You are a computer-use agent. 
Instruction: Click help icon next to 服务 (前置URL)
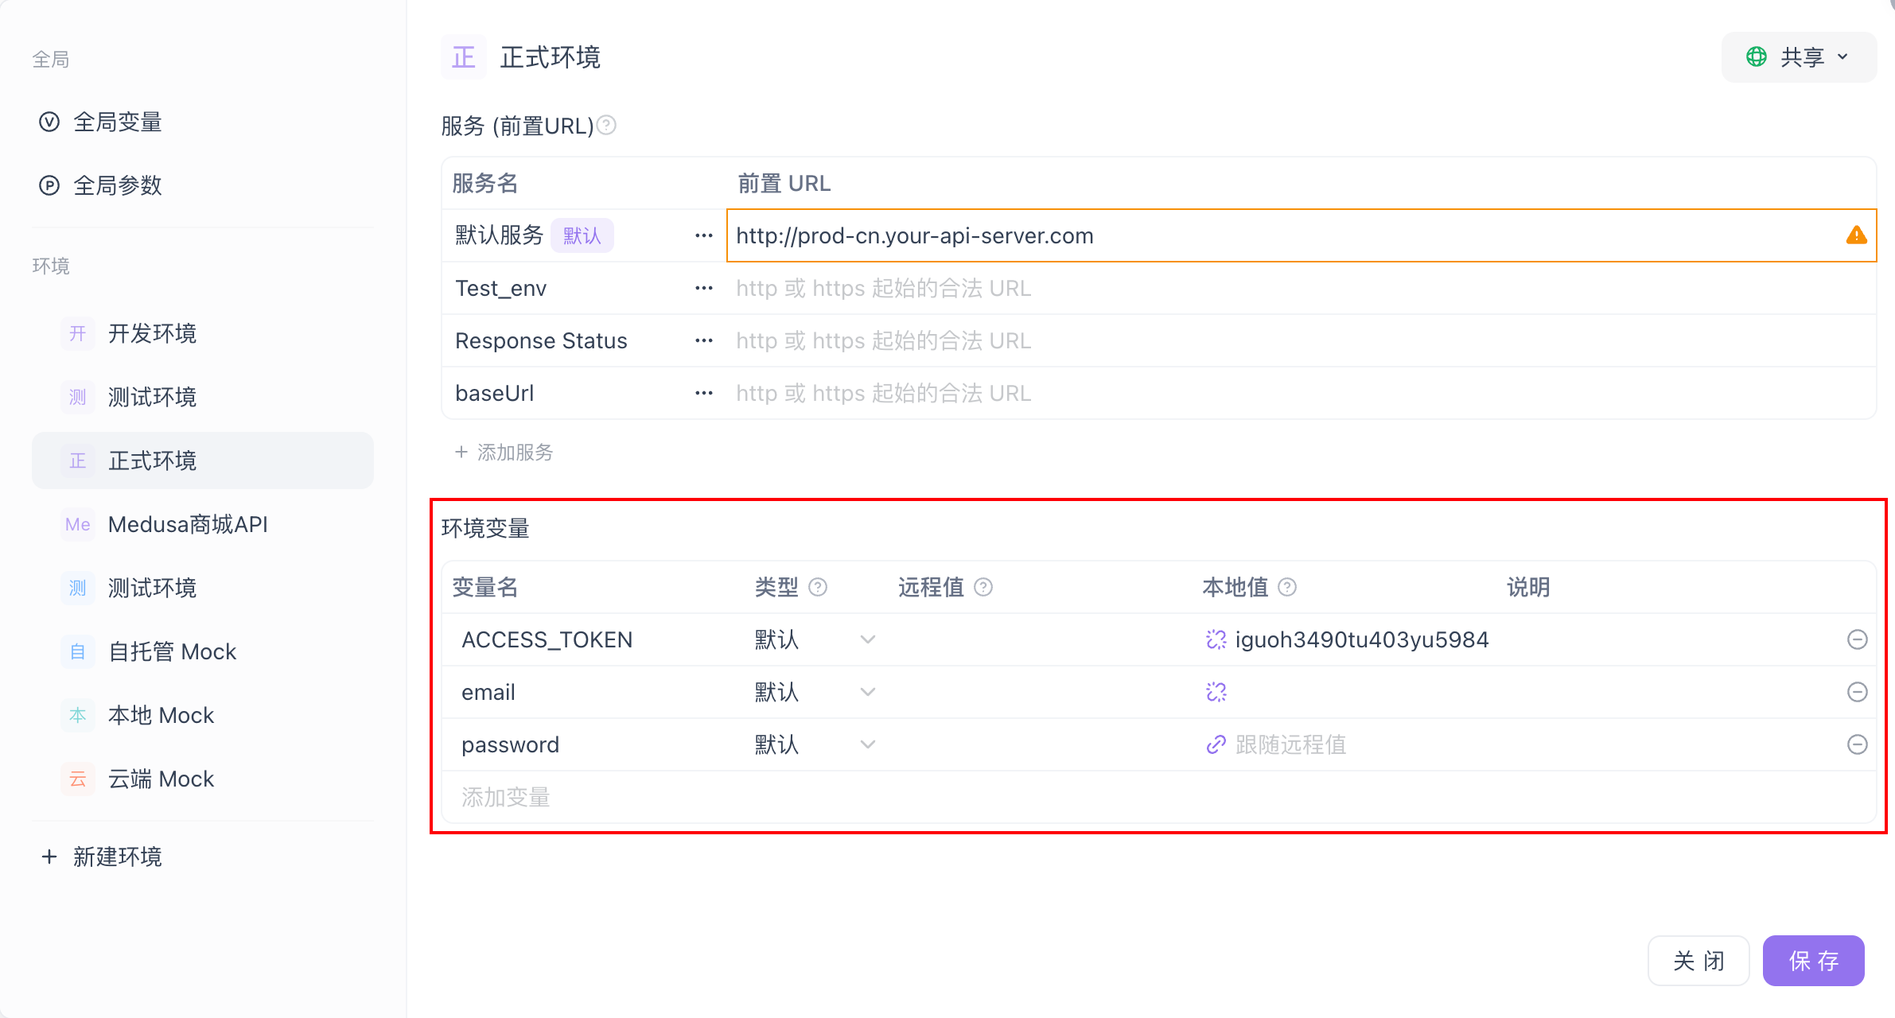coord(606,126)
